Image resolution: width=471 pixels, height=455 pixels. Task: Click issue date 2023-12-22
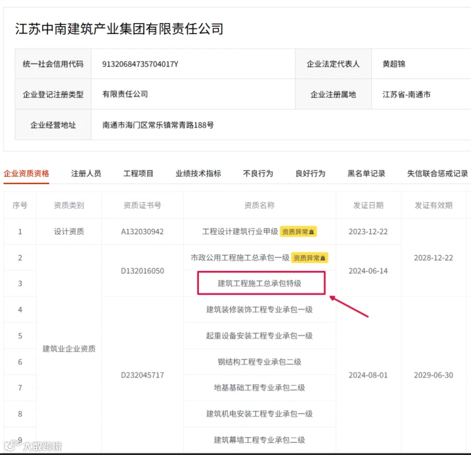368,232
